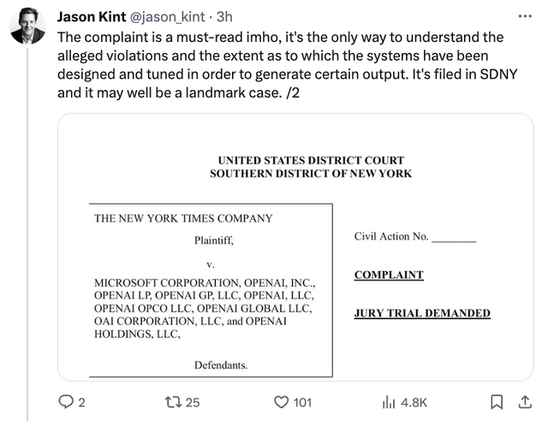Click the 4.8K views count
This screenshot has width=548, height=421.
click(x=413, y=402)
